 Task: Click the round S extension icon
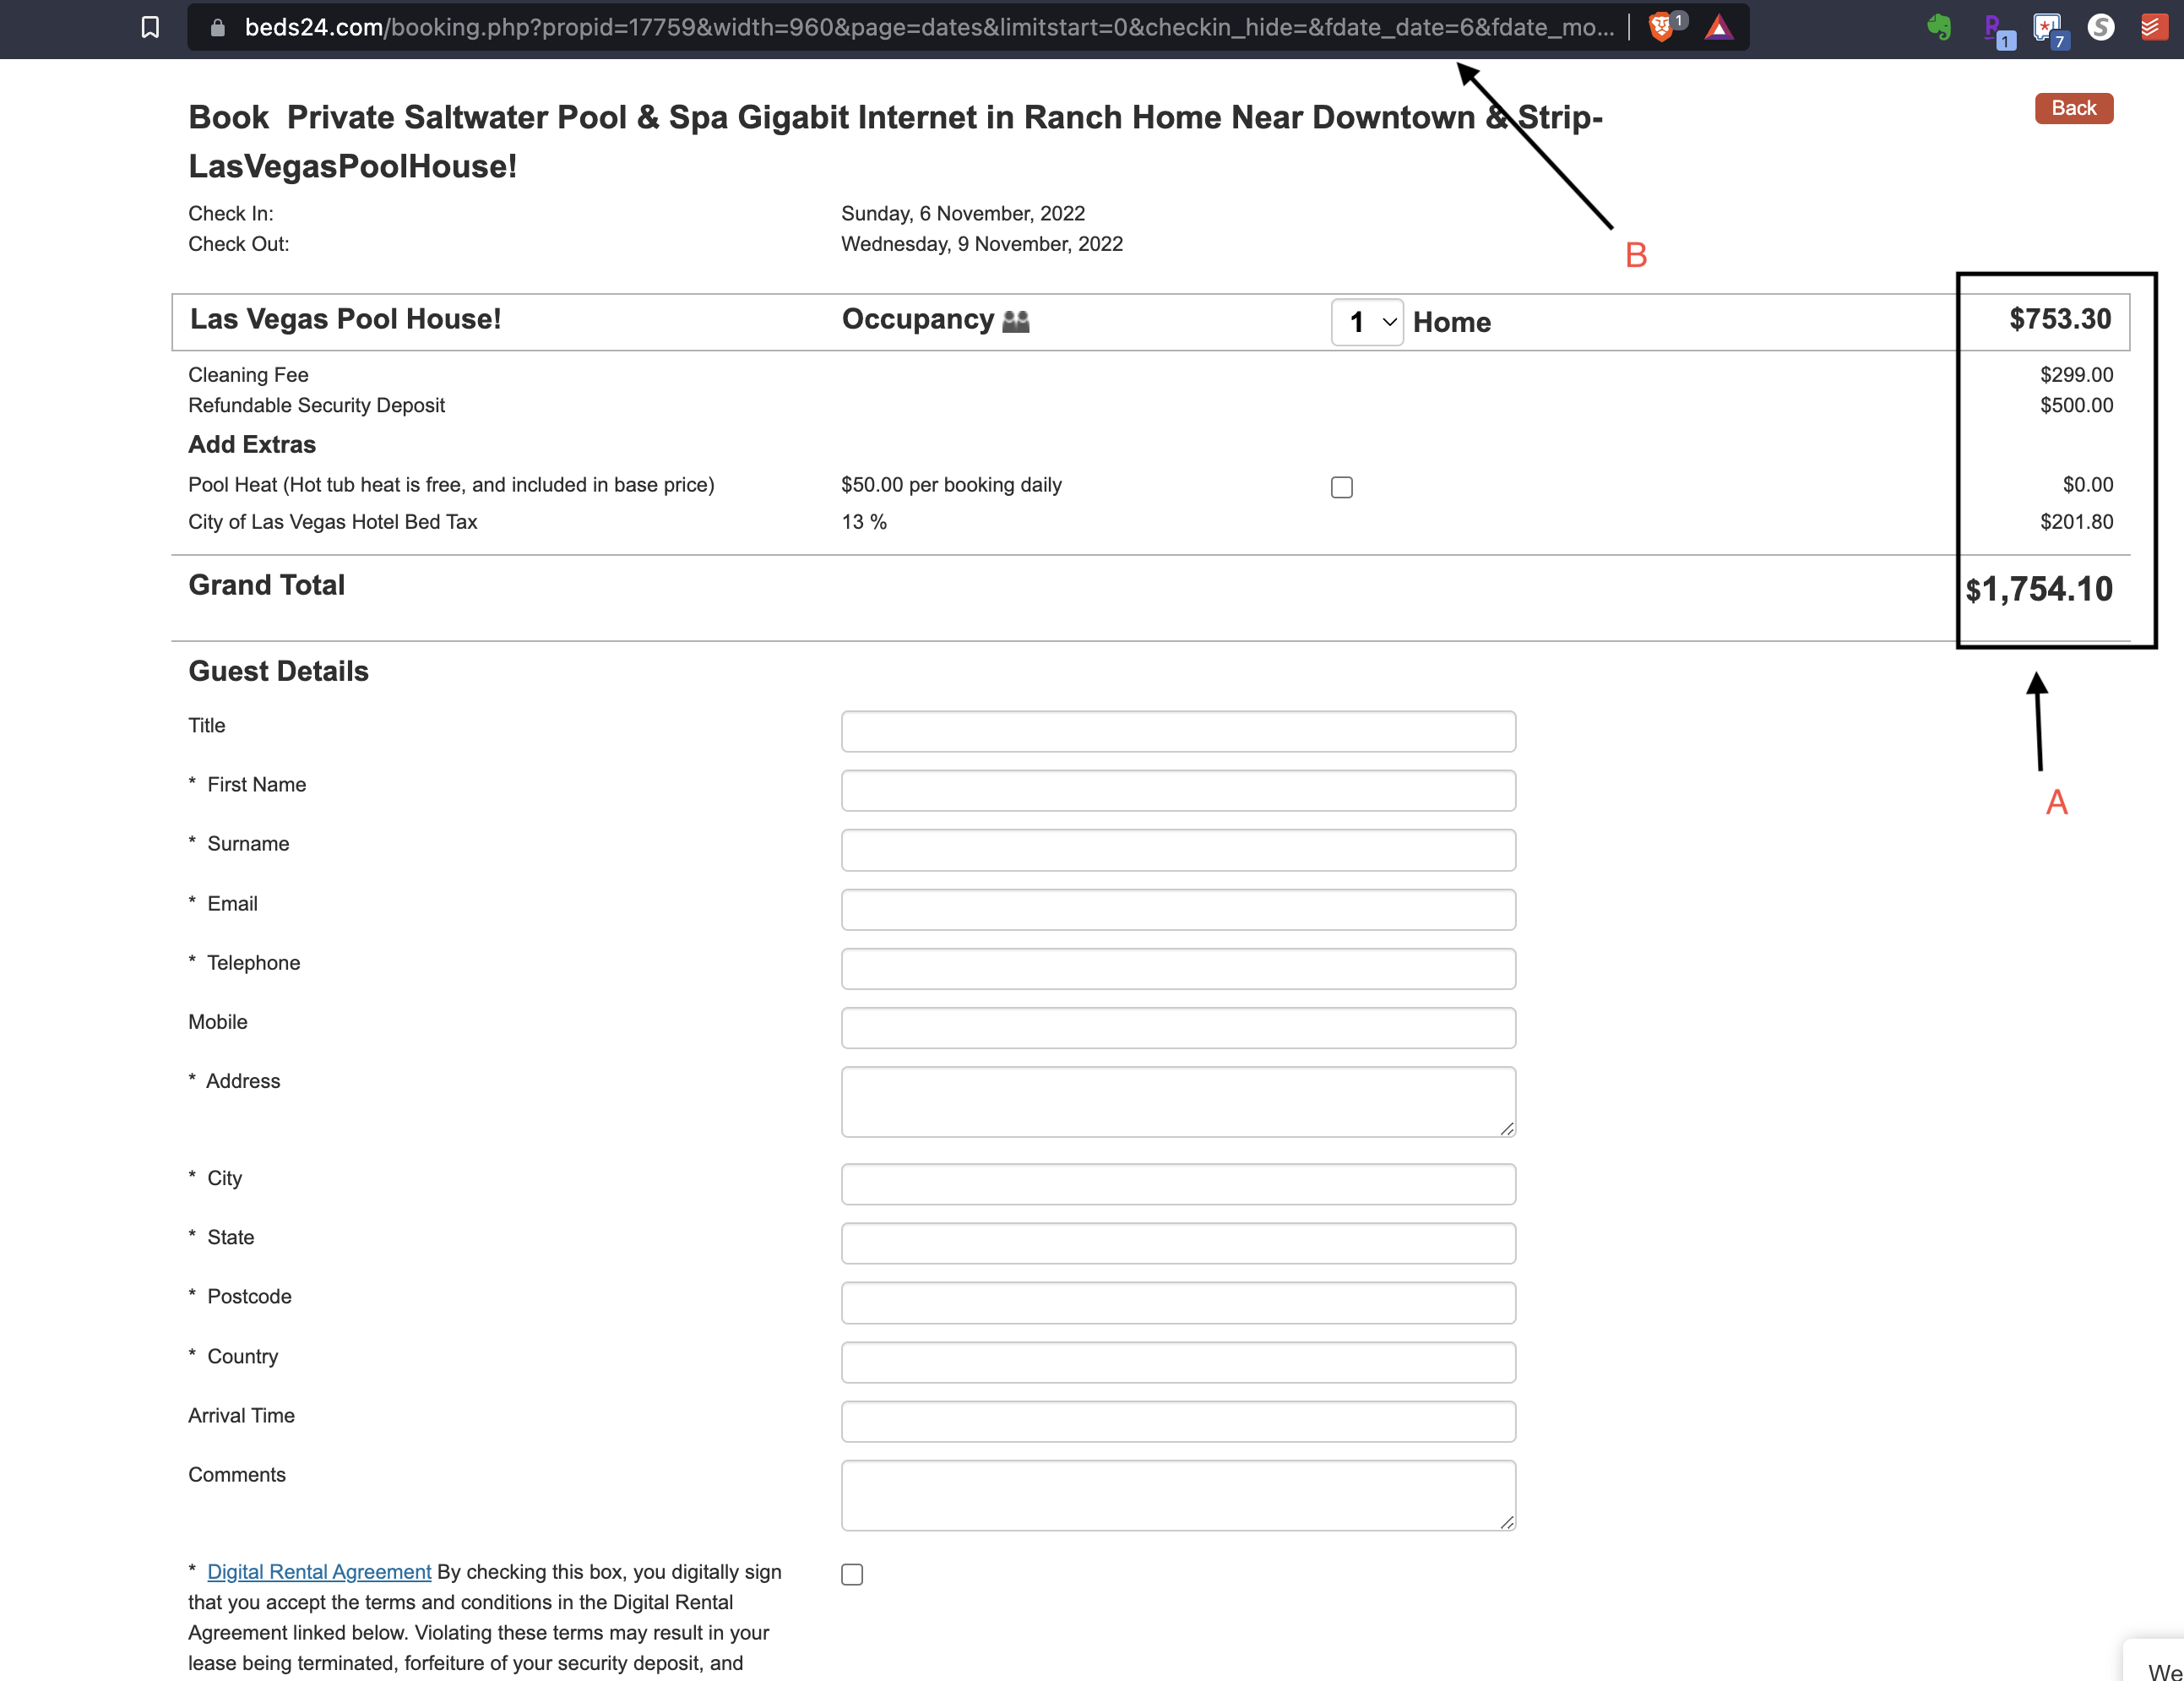[2101, 27]
